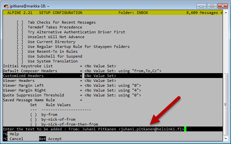
Task: Toggle Termdef Takes Precedence checkbox
Action: click(20, 27)
